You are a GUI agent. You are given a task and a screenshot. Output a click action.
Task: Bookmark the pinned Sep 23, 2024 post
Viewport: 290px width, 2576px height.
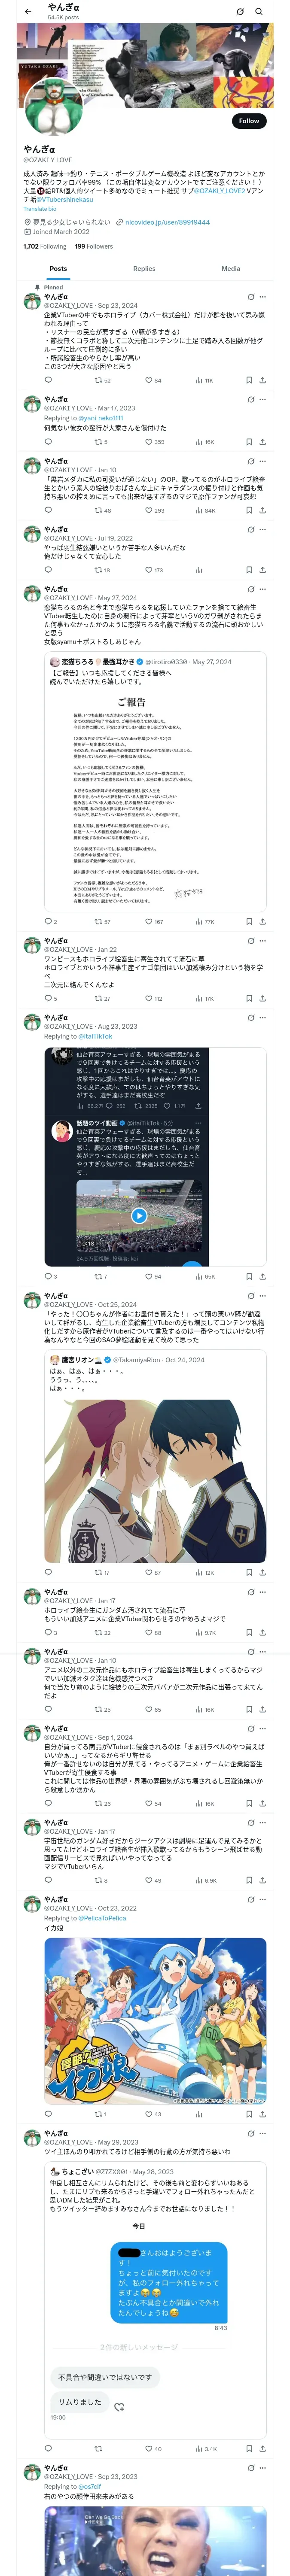pos(248,380)
